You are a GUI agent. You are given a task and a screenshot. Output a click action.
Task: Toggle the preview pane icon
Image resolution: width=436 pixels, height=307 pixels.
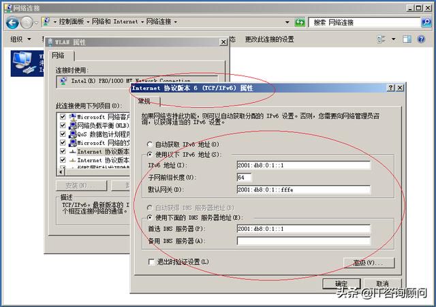pos(407,39)
